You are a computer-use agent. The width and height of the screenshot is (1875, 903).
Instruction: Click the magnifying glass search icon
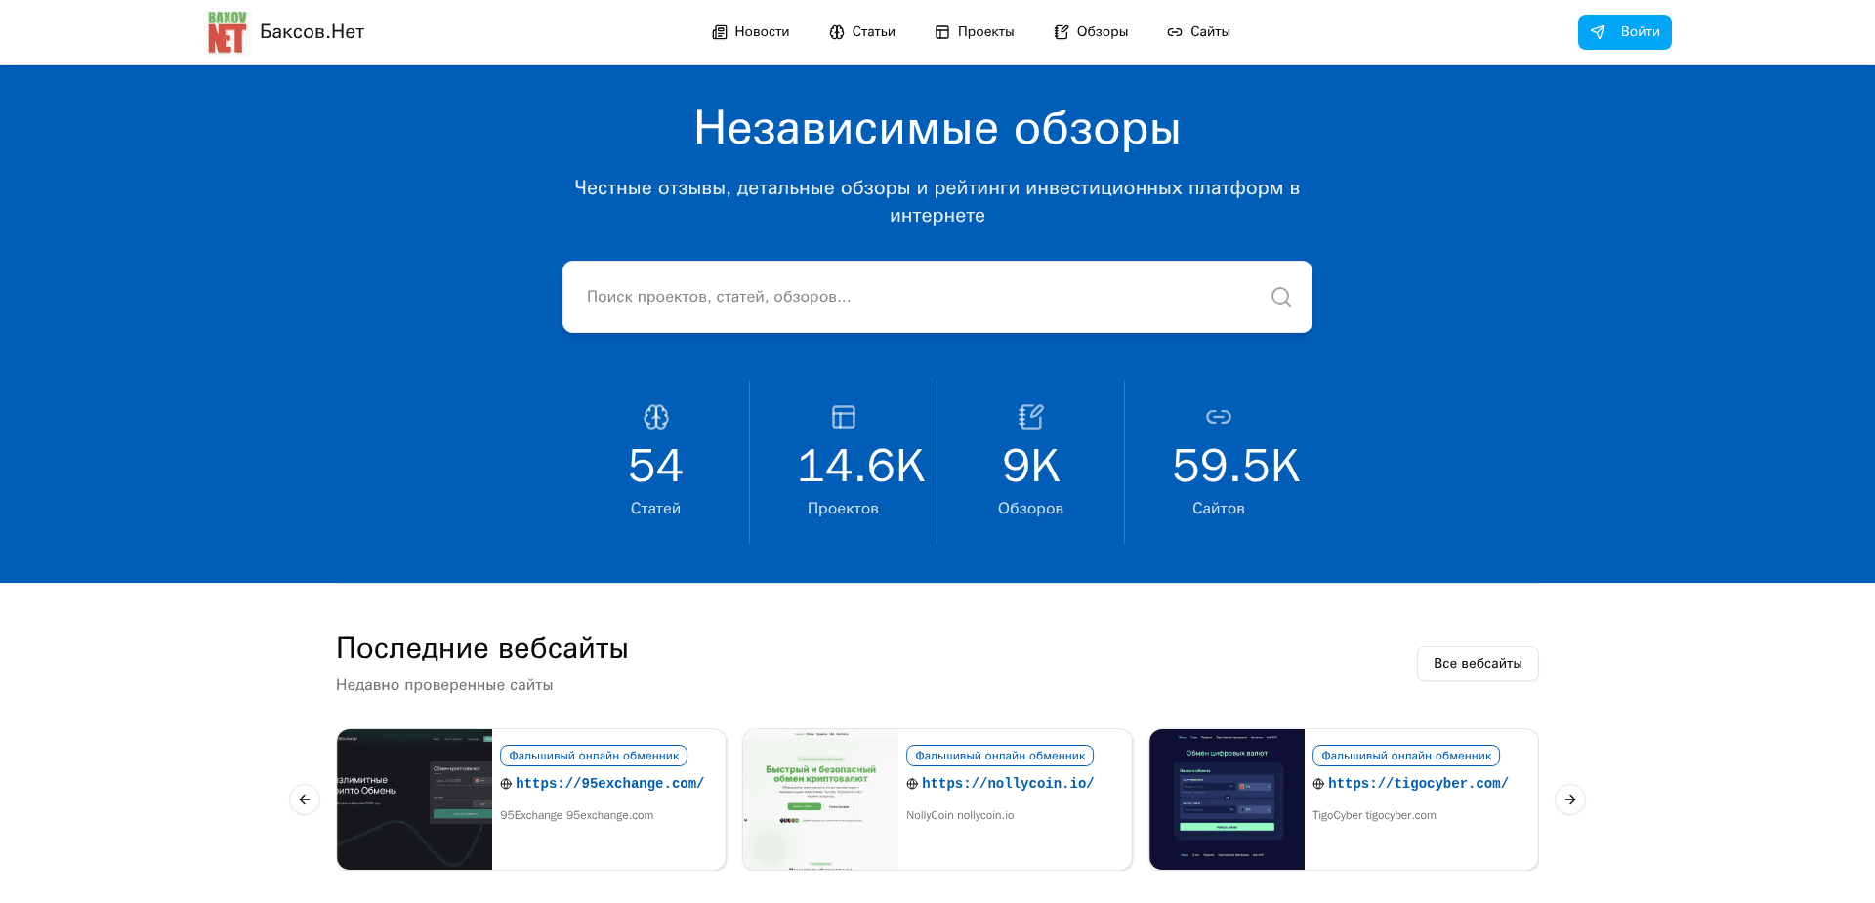coord(1280,297)
